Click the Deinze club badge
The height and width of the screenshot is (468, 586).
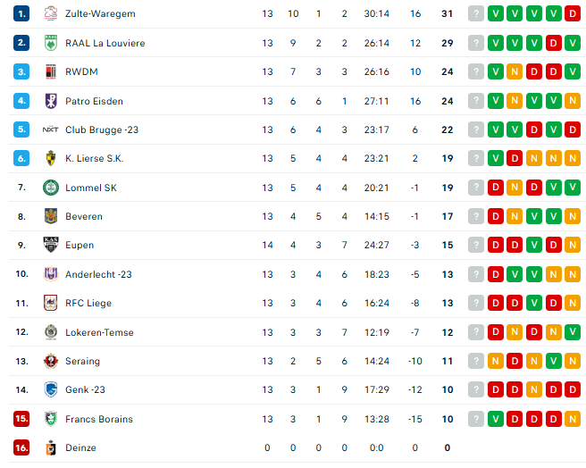point(51,447)
